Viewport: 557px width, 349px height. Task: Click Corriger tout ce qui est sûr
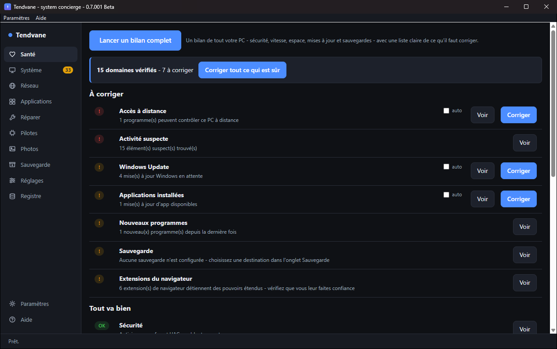[x=242, y=70]
